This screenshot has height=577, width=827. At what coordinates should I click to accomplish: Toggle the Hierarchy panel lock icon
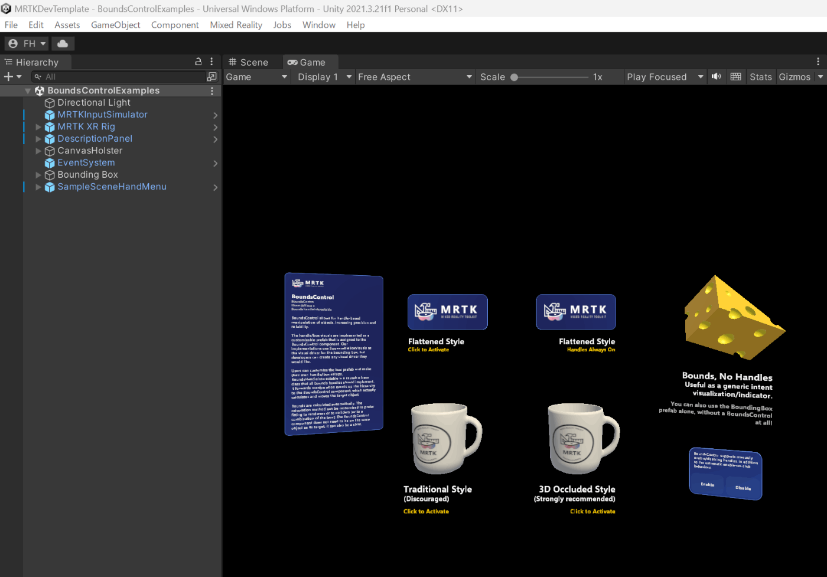click(x=198, y=61)
